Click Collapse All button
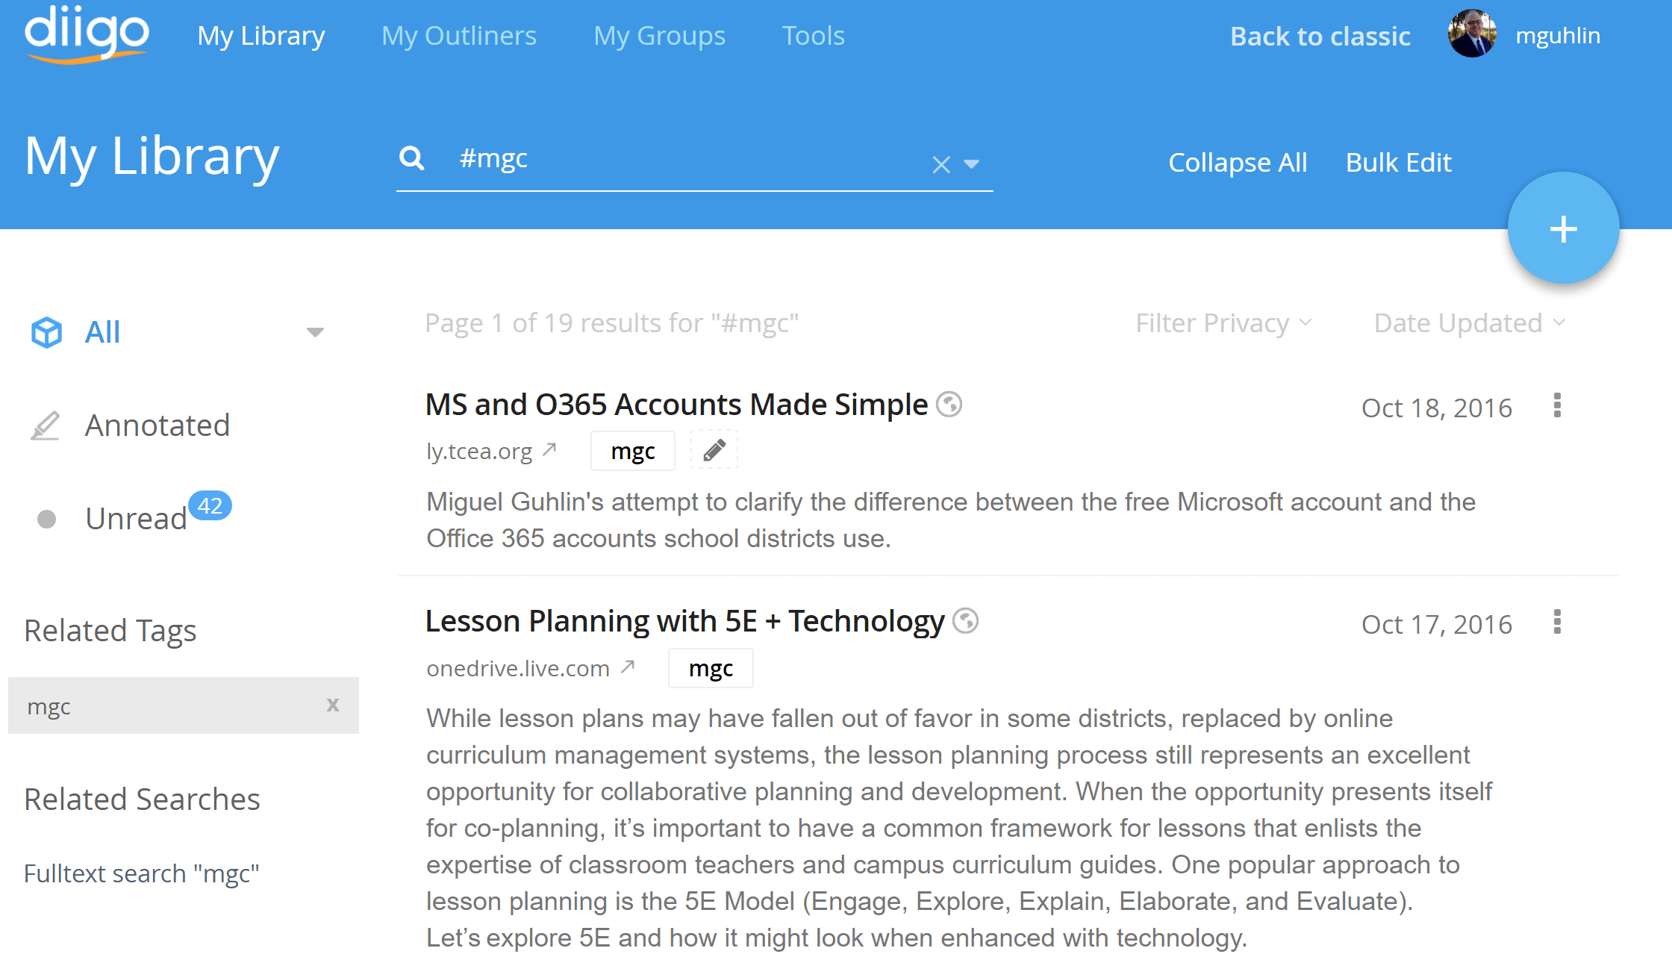1672x954 pixels. pyautogui.click(x=1238, y=162)
